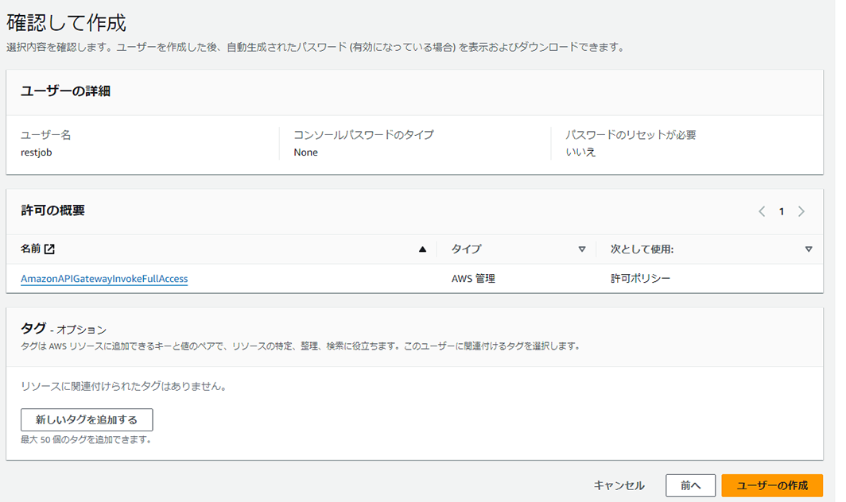Click 新しいタグを追加する button

coord(87,419)
